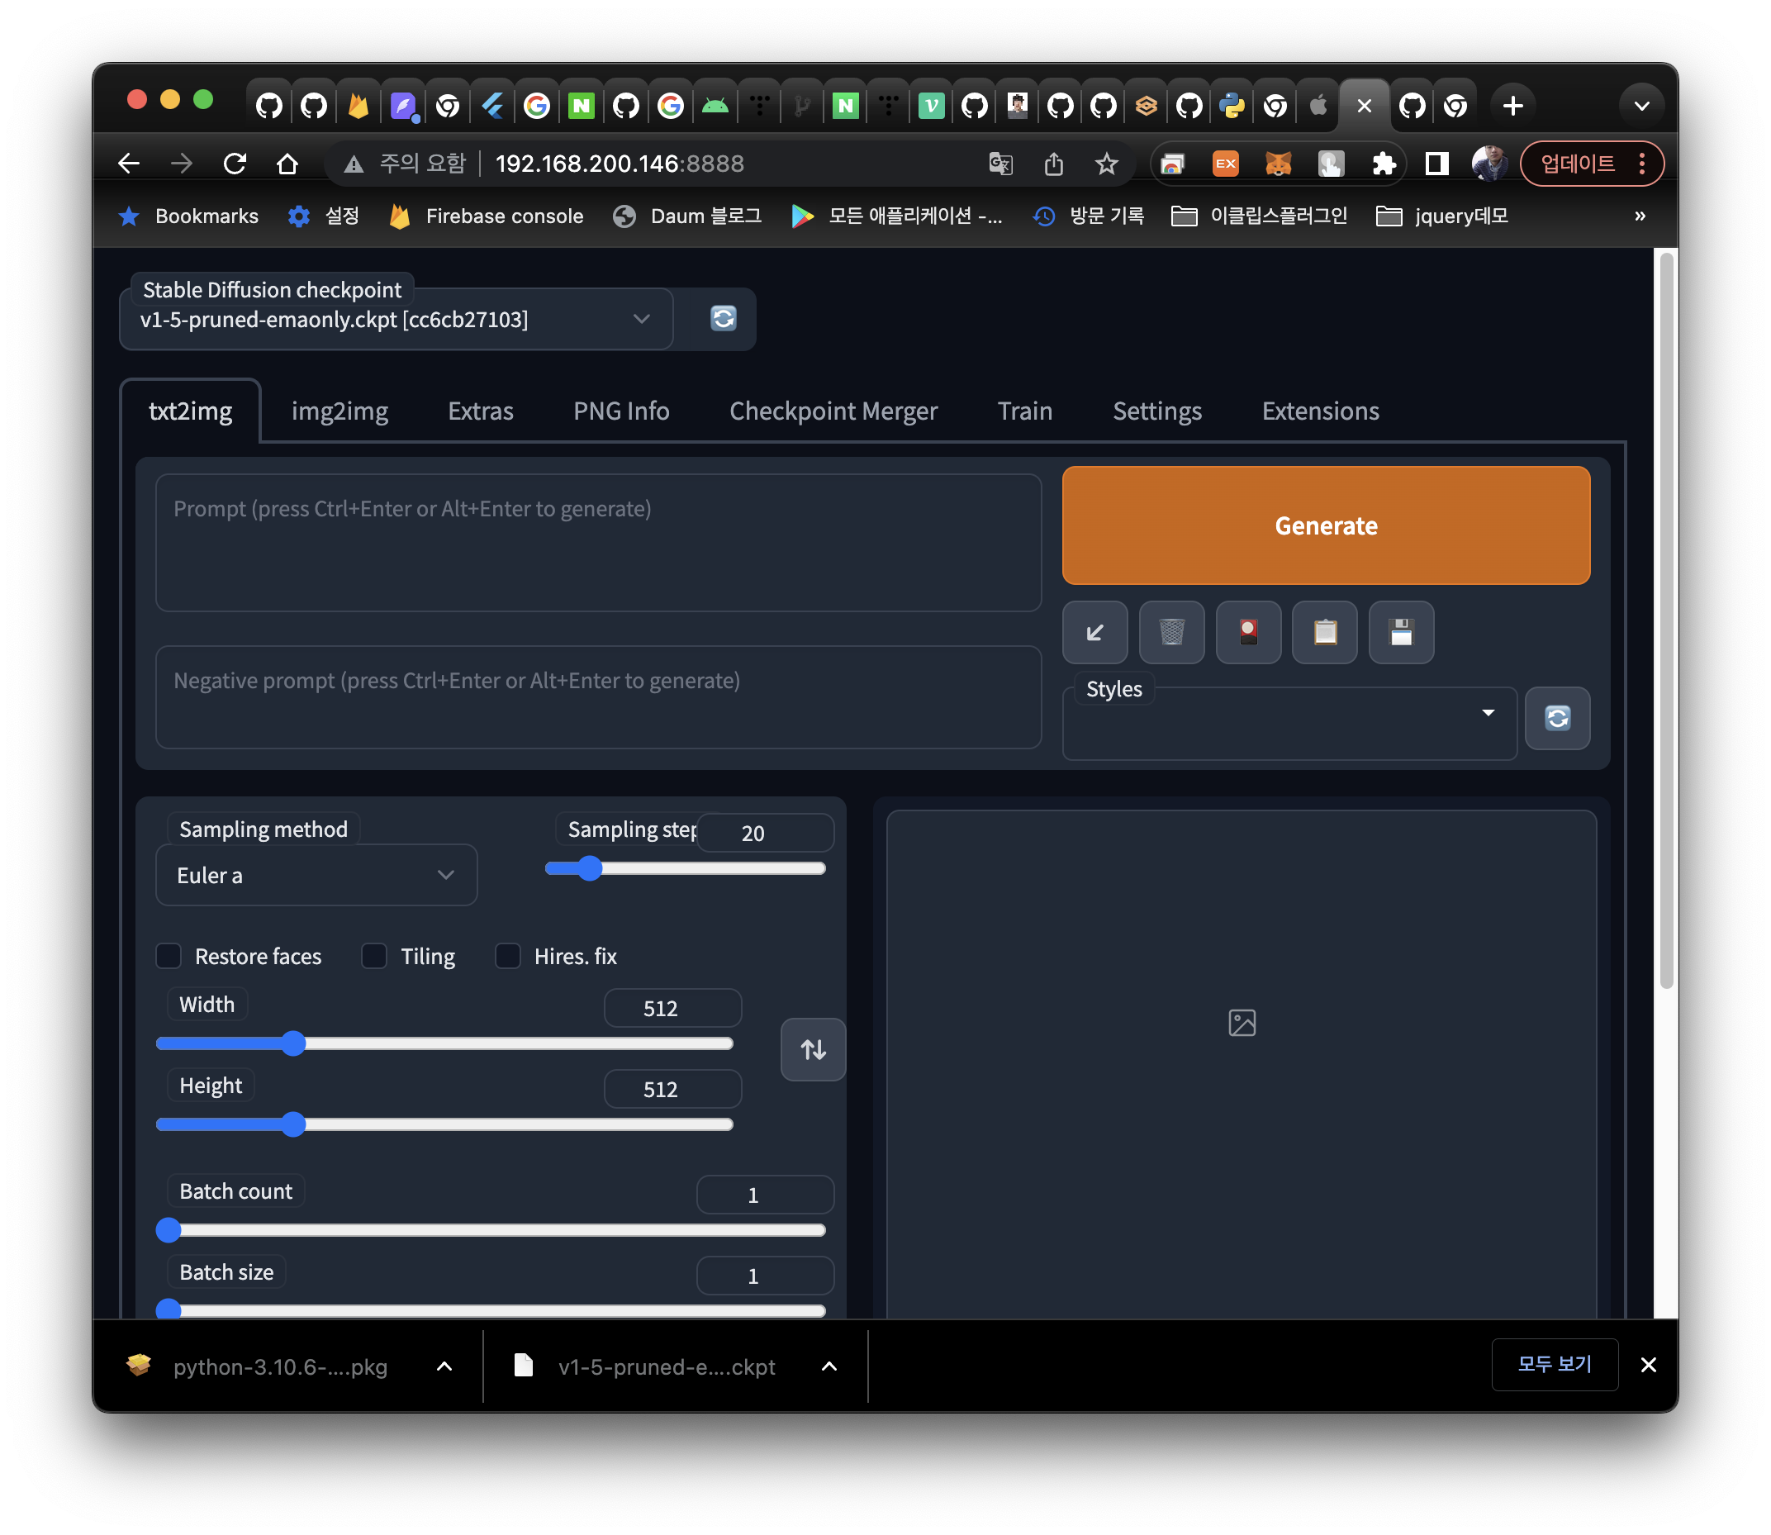The height and width of the screenshot is (1535, 1771).
Task: Click the red card extra networks icon
Action: point(1248,633)
